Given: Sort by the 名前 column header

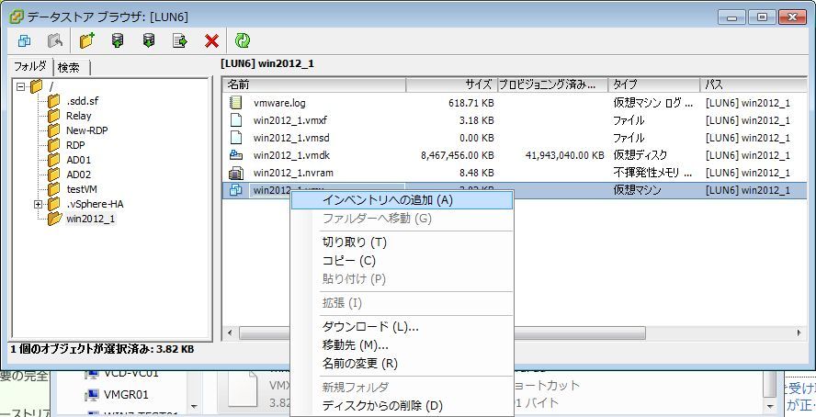Looking at the screenshot, I should pos(314,85).
